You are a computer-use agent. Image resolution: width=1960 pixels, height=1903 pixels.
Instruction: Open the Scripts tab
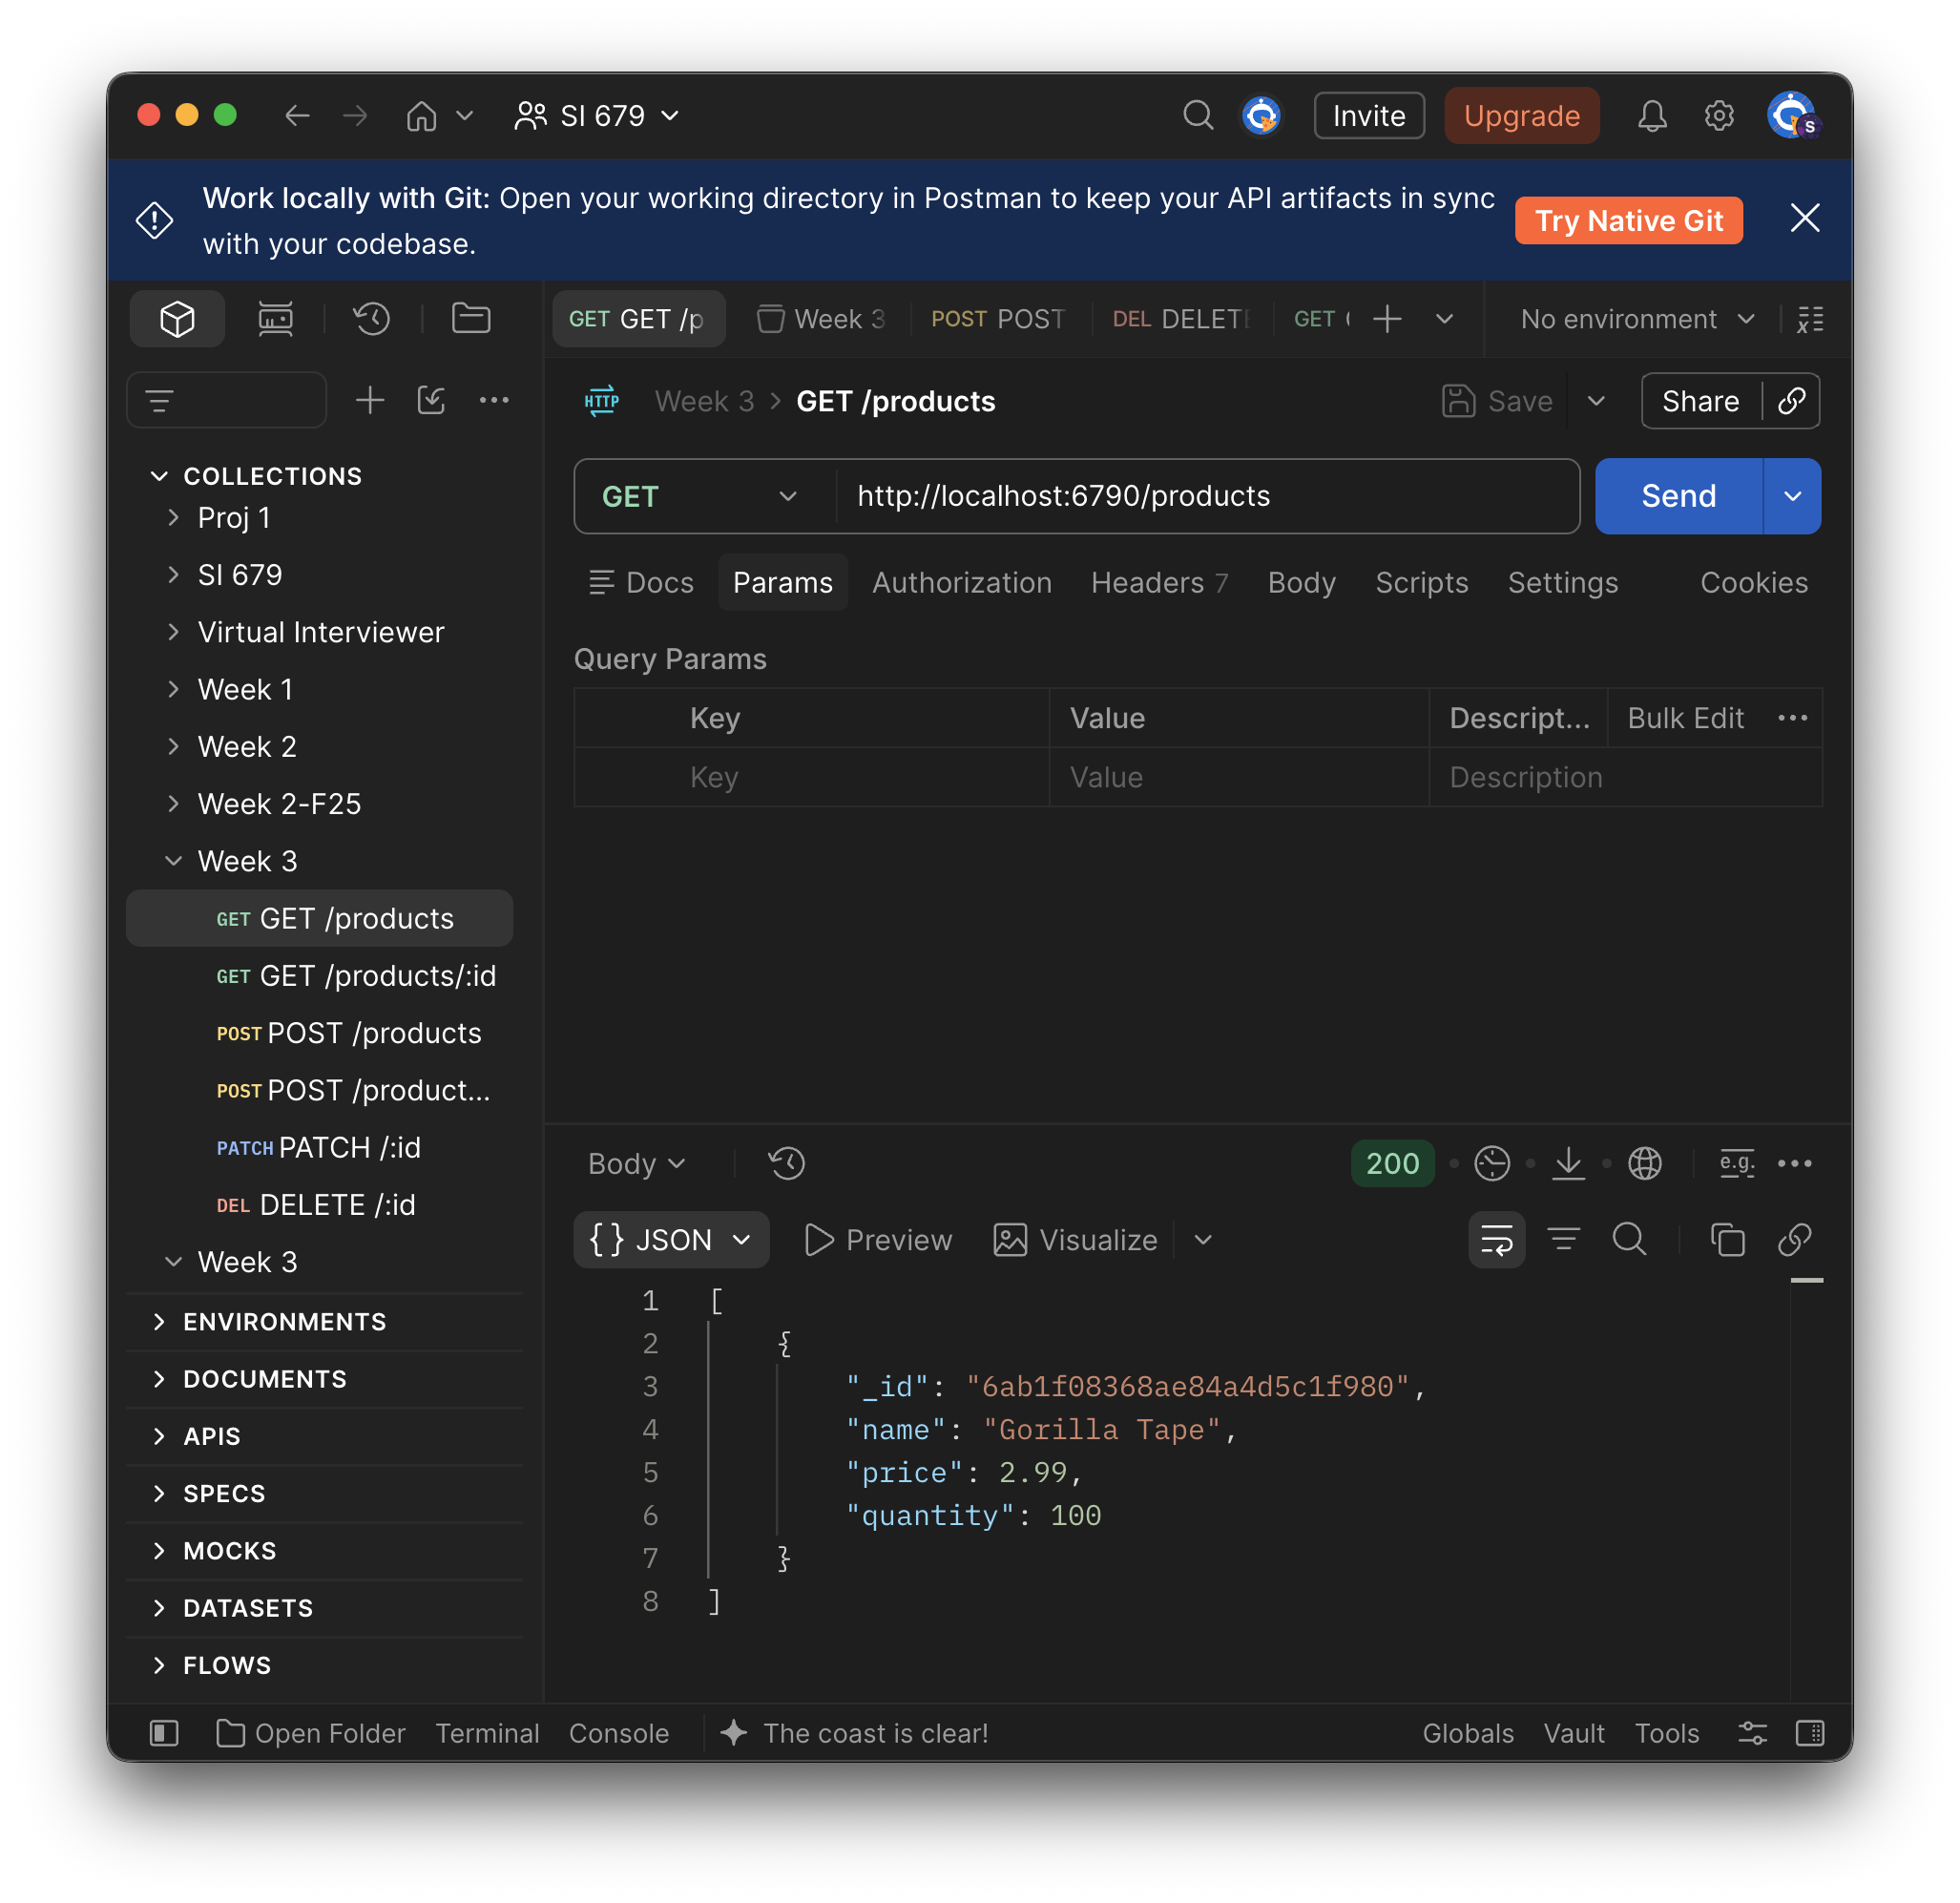(x=1421, y=582)
